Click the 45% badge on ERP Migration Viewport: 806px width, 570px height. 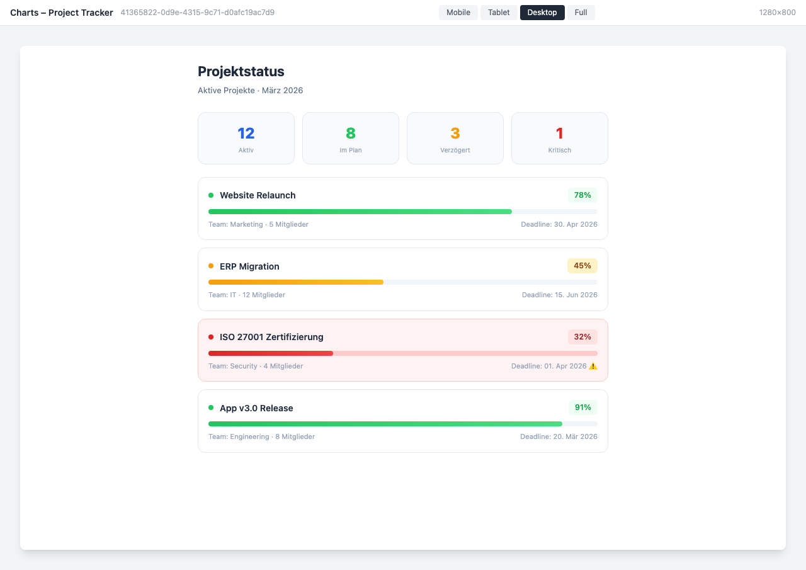click(x=582, y=266)
